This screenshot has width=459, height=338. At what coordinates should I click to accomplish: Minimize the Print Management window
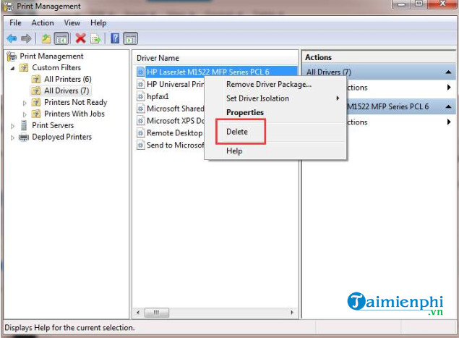[402, 4]
